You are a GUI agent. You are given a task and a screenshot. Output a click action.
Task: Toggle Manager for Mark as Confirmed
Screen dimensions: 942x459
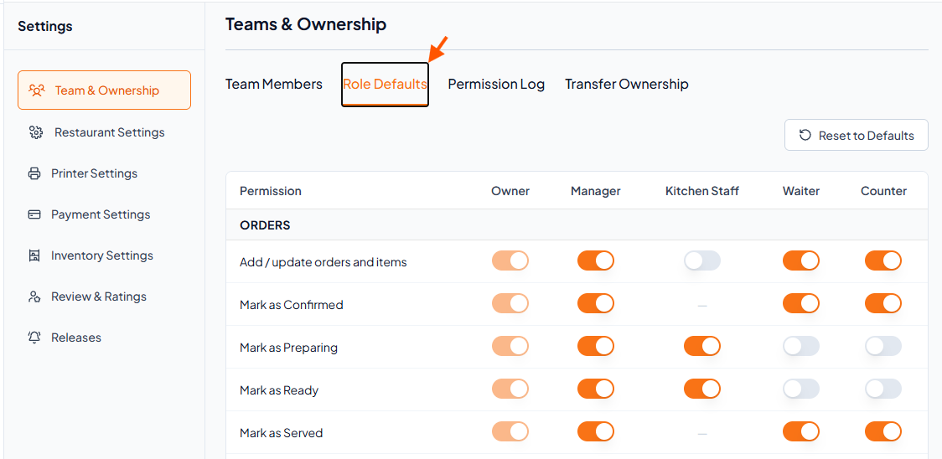point(595,303)
